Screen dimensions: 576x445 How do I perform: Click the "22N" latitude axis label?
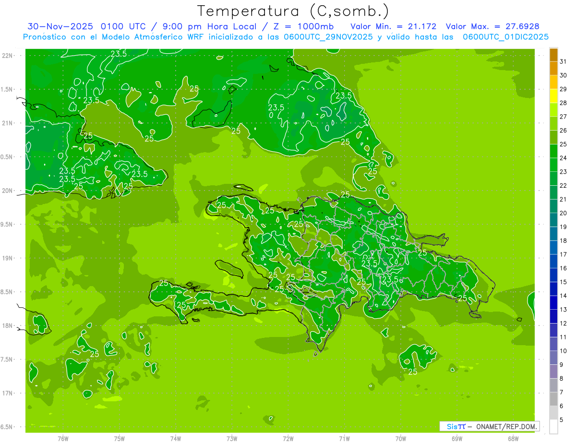click(8, 56)
